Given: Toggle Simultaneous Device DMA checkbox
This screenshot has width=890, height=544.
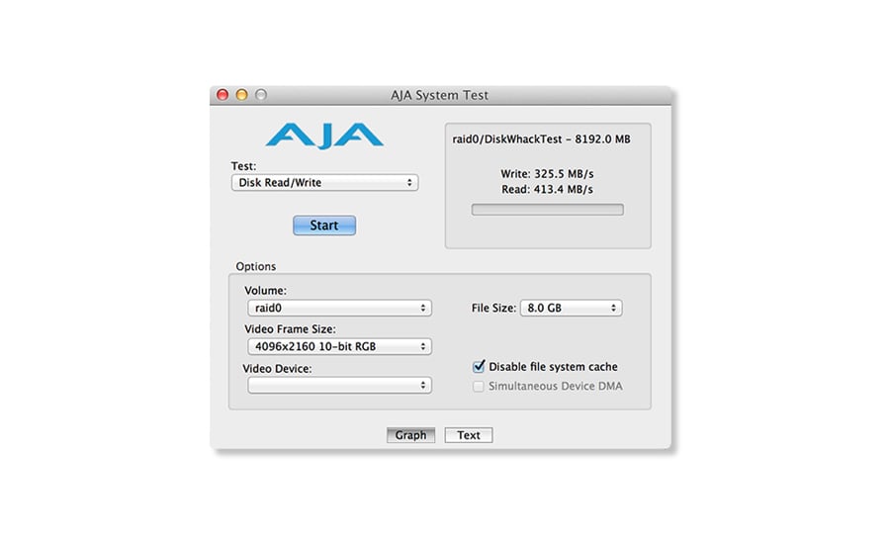Looking at the screenshot, I should [x=479, y=386].
